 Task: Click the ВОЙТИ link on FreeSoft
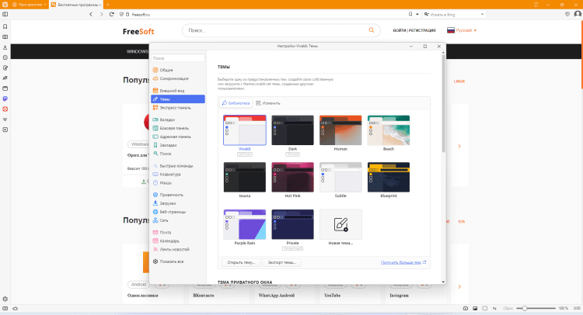[x=400, y=30]
